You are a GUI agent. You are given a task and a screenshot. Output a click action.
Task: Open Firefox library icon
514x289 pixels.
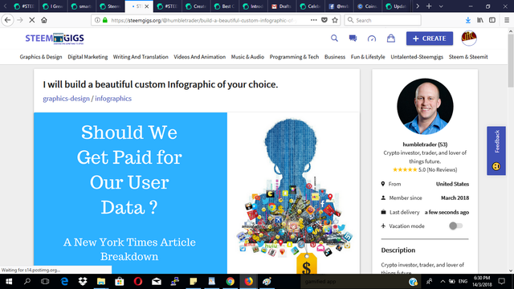pyautogui.click(x=480, y=20)
